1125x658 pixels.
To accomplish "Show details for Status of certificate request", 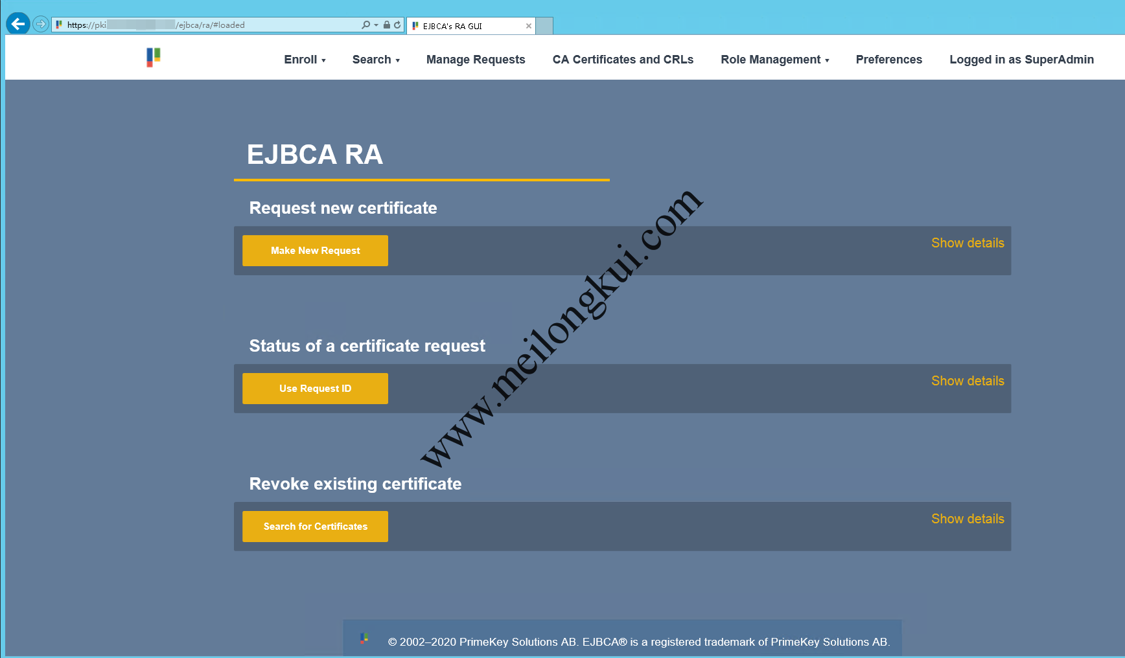I will (968, 381).
